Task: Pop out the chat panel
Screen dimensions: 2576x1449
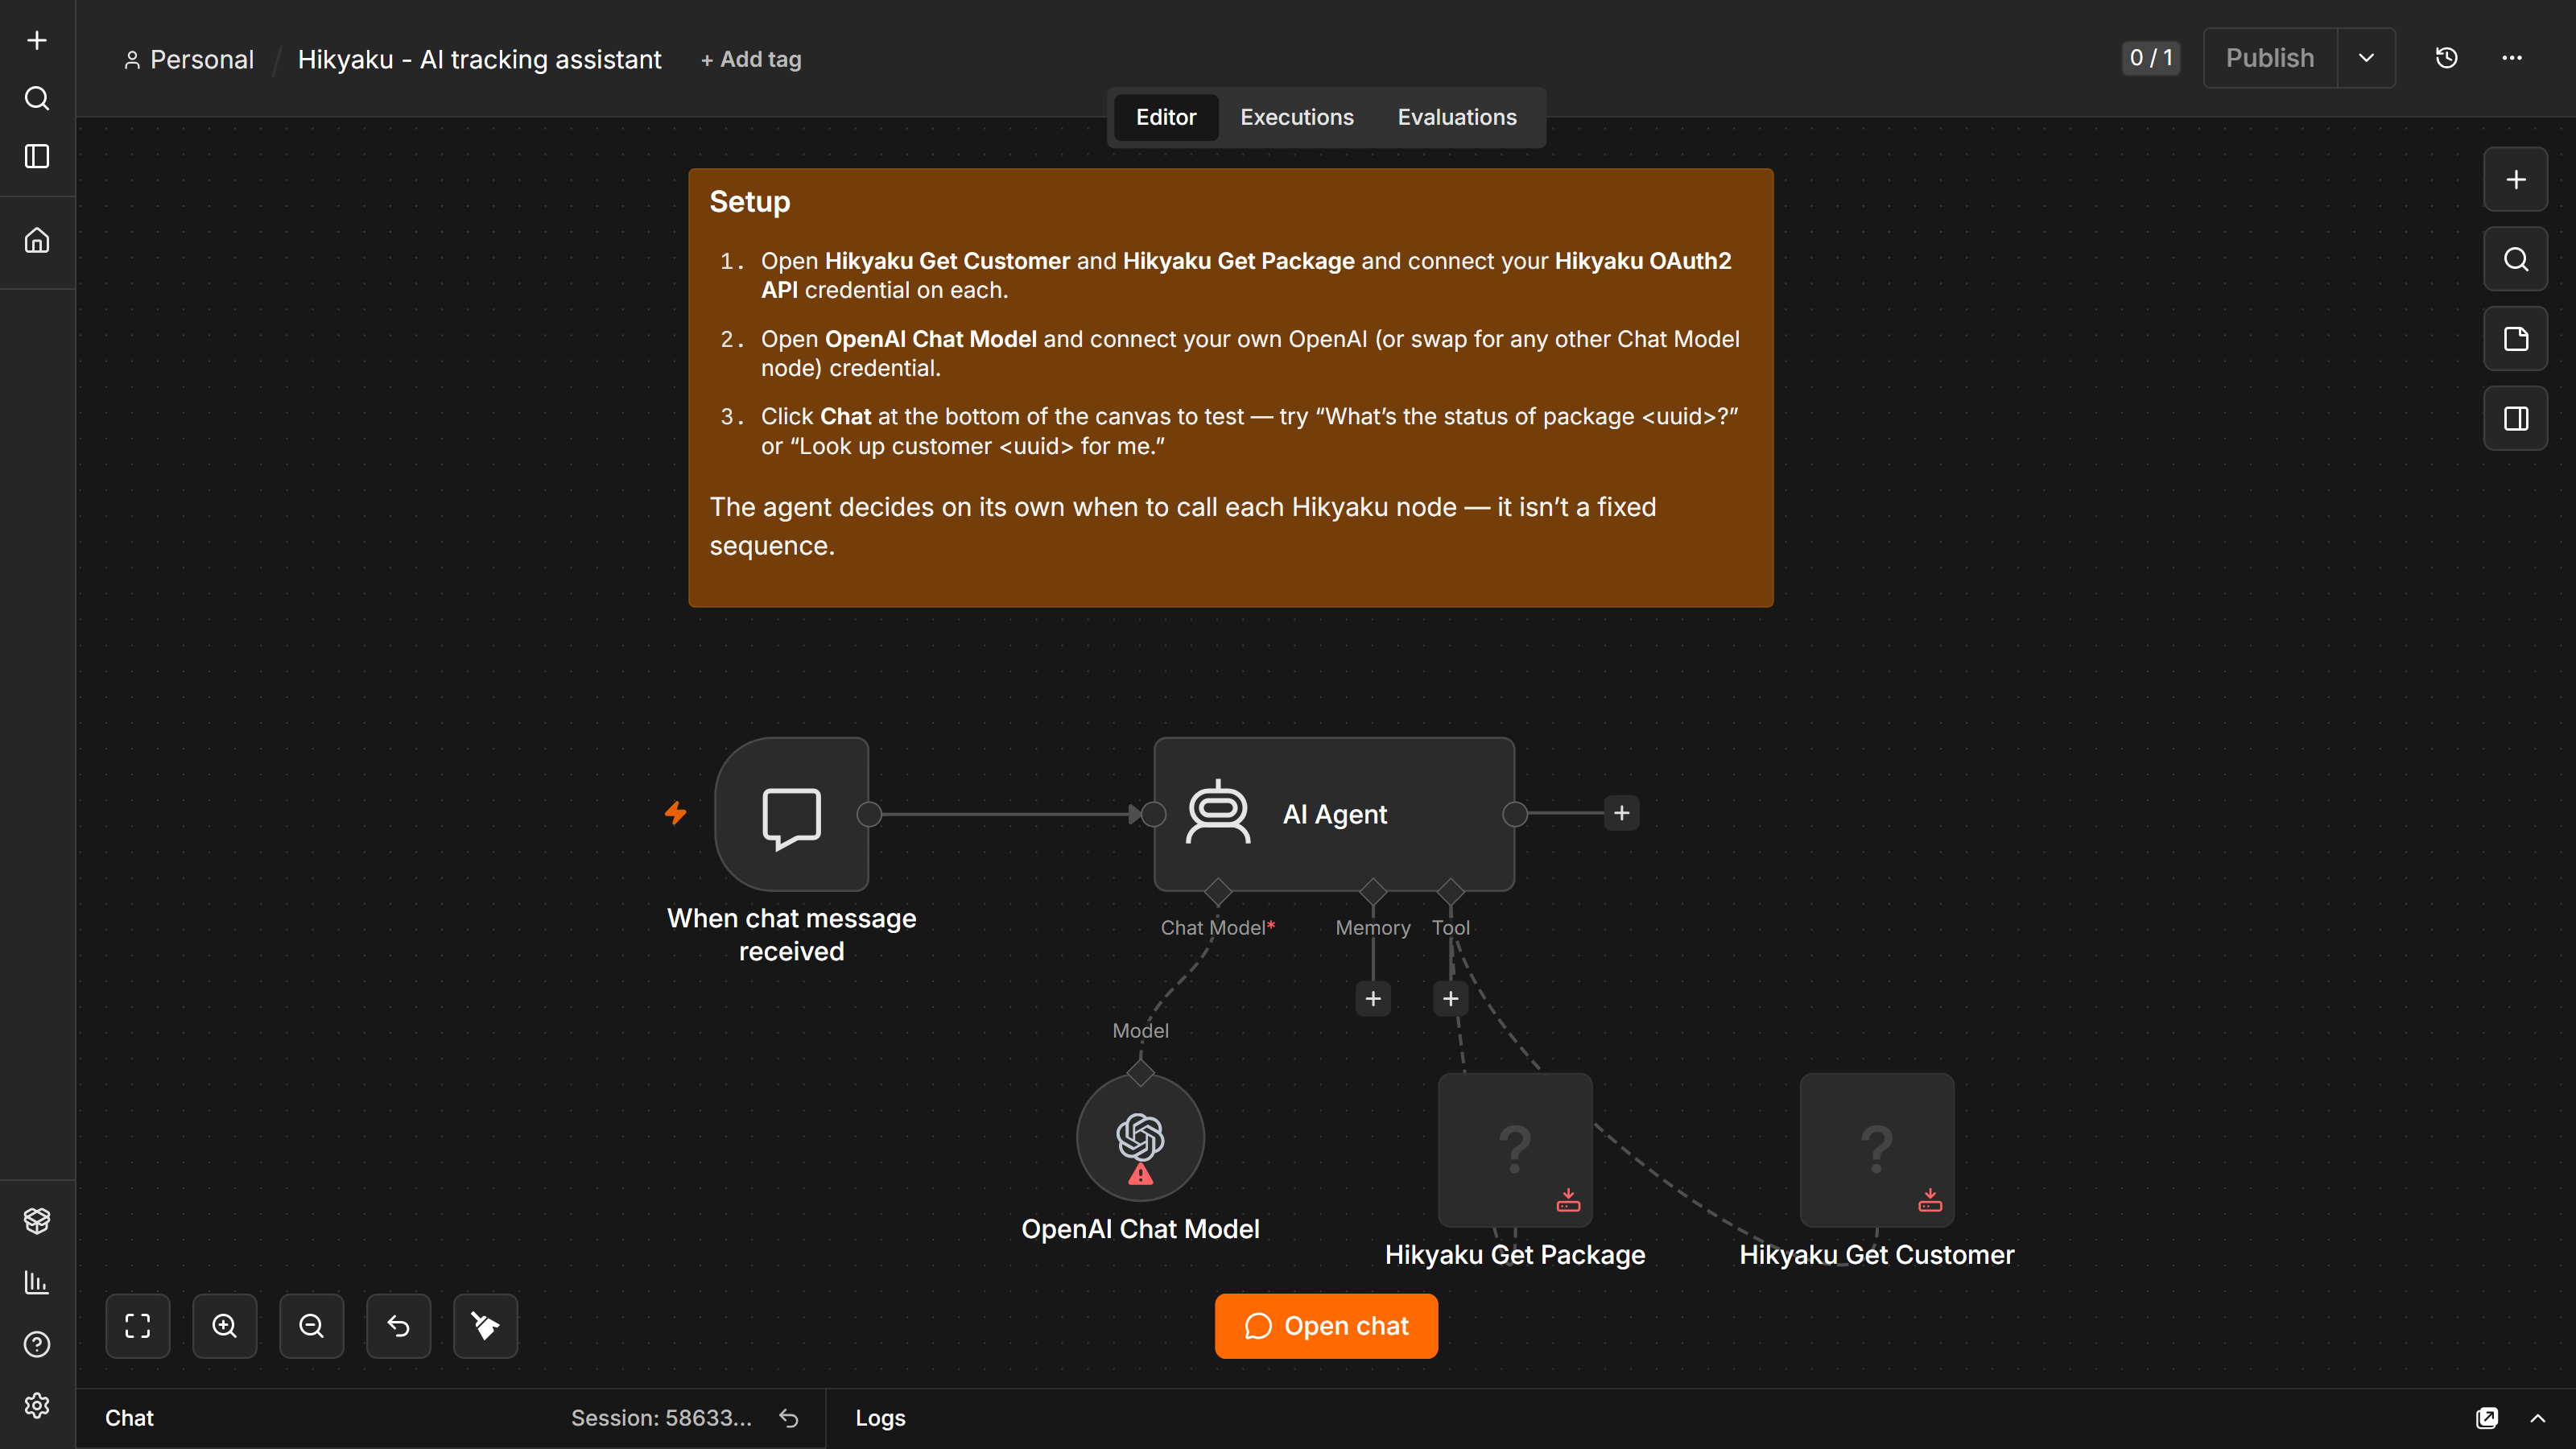Action: (2487, 1418)
